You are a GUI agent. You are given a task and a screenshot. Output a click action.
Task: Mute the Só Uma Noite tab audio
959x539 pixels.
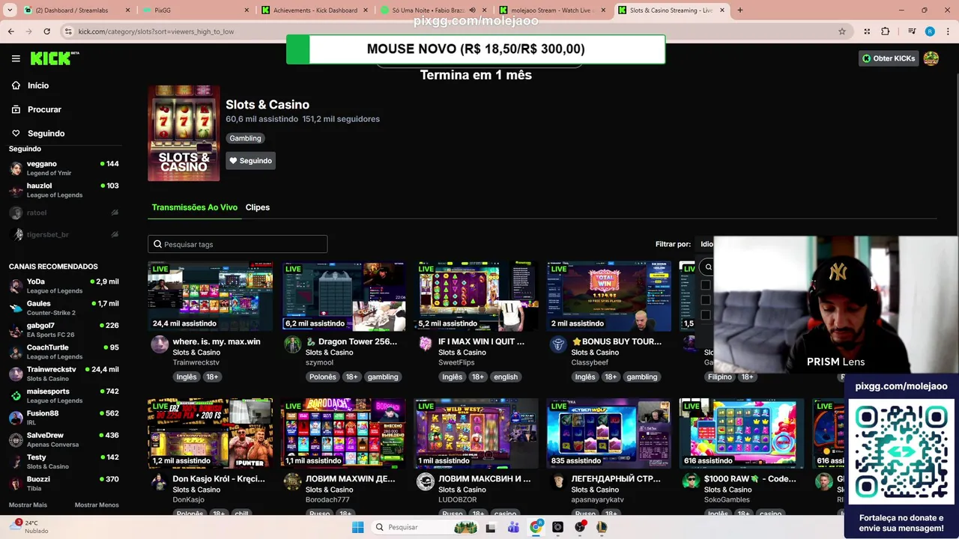click(x=473, y=10)
